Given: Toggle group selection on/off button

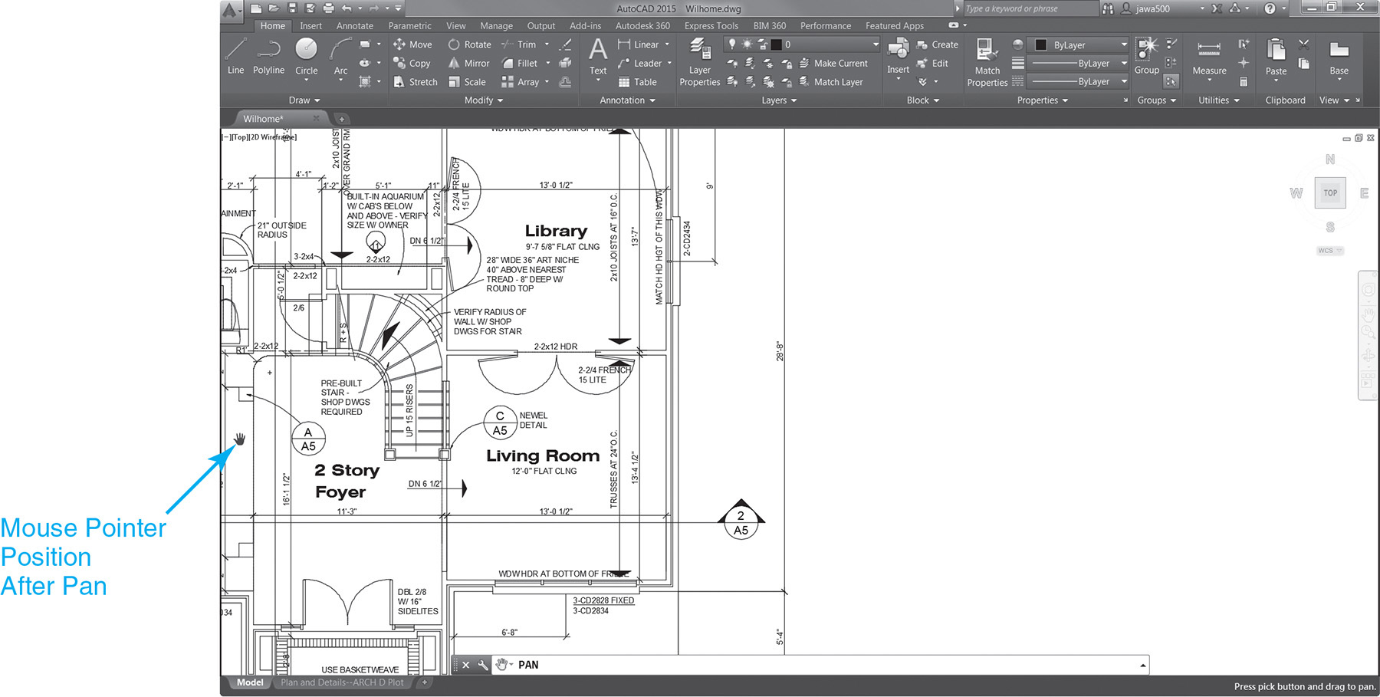Looking at the screenshot, I should click(x=1171, y=81).
